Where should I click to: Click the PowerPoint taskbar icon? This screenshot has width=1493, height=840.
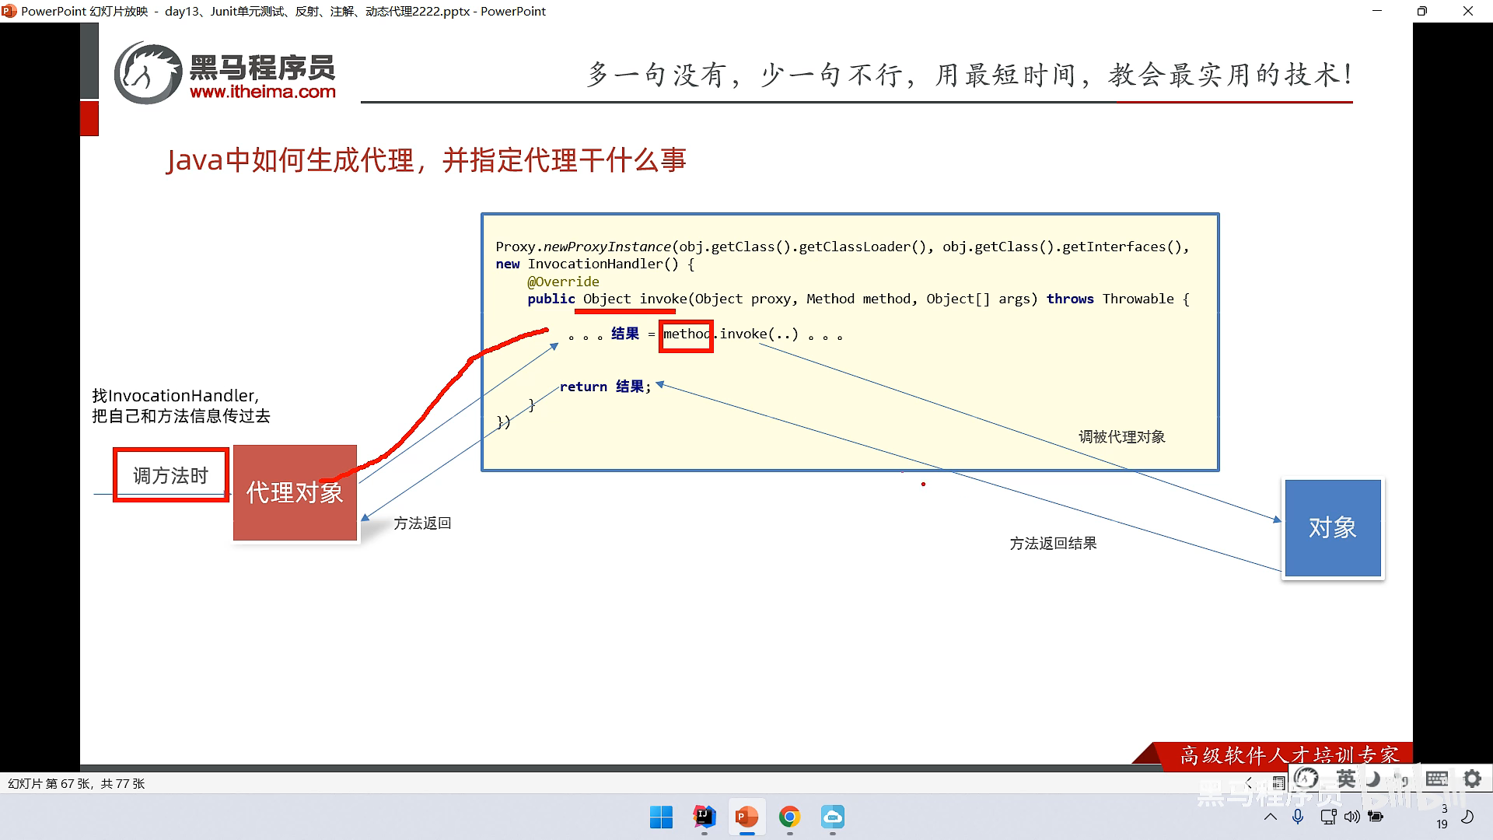coord(746,817)
